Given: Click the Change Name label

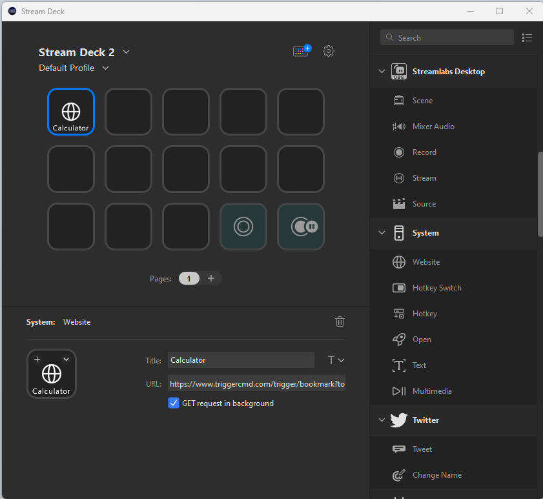Looking at the screenshot, I should coord(437,475).
